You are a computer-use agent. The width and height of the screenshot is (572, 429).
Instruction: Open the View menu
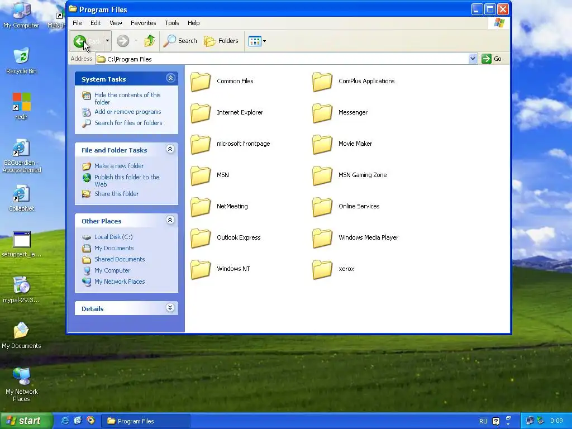click(x=116, y=22)
